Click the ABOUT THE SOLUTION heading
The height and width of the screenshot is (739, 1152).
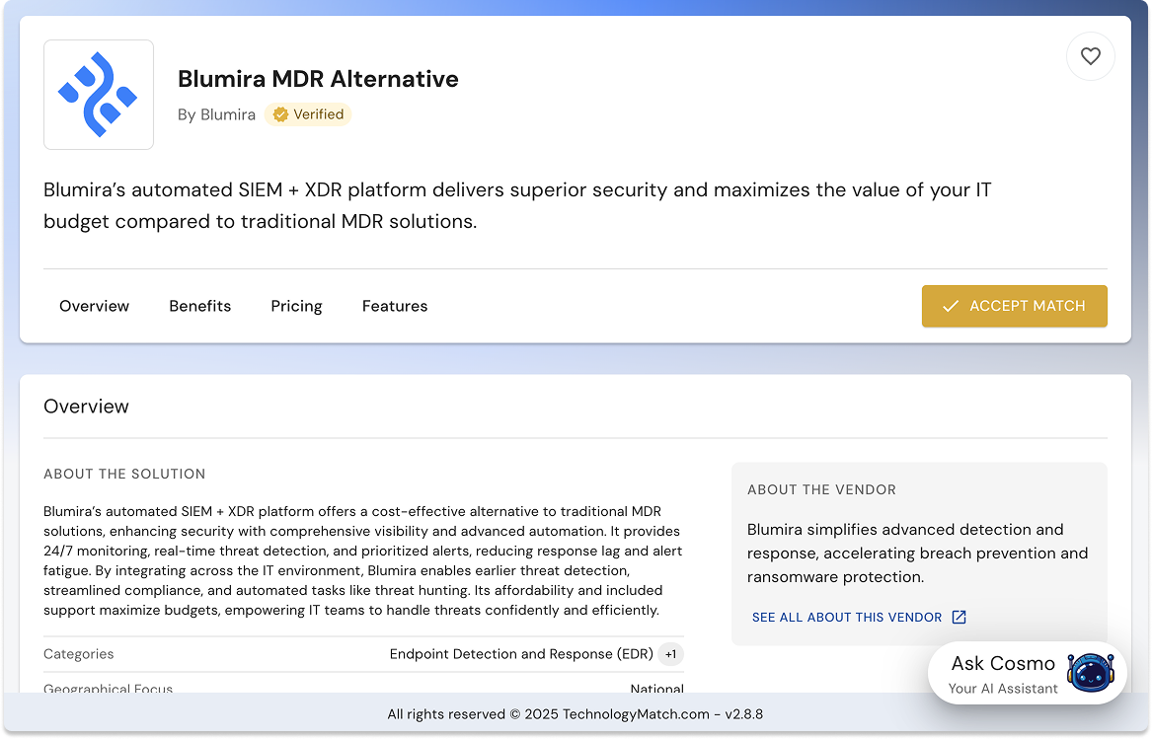(124, 475)
